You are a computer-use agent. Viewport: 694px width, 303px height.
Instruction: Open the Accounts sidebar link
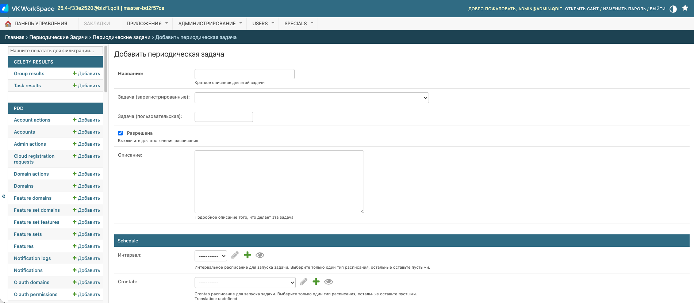tap(24, 132)
